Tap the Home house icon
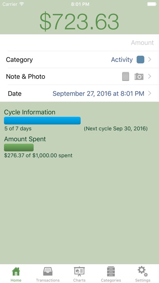The image size is (159, 283). 16,271
